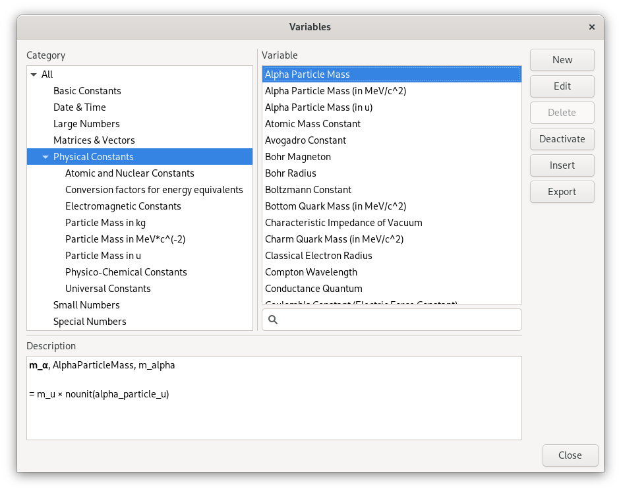Select the Universal Constants category

(x=107, y=288)
